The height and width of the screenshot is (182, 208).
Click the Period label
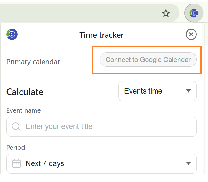coord(16,148)
